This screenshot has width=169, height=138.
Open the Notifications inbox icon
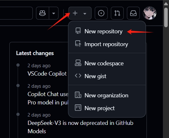click(x=133, y=13)
